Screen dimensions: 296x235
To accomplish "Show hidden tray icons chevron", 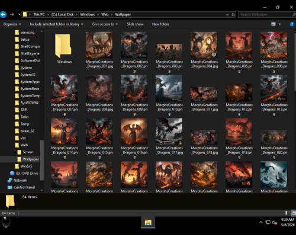I will 260,223.
